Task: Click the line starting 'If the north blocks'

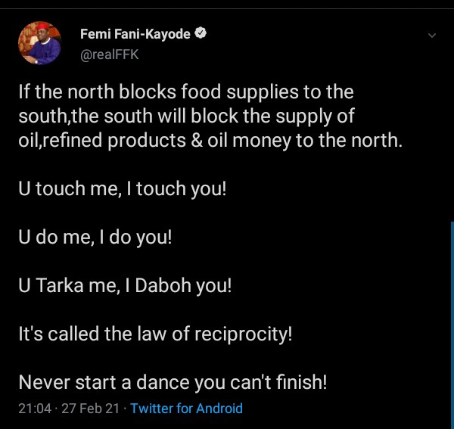Action: tap(185, 92)
